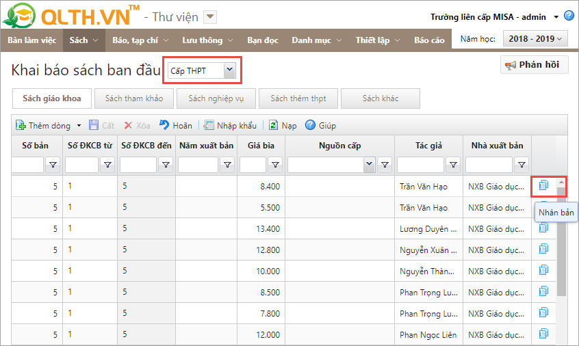
Task: Open the Thư viện module dropdown arrow
Action: (210, 17)
